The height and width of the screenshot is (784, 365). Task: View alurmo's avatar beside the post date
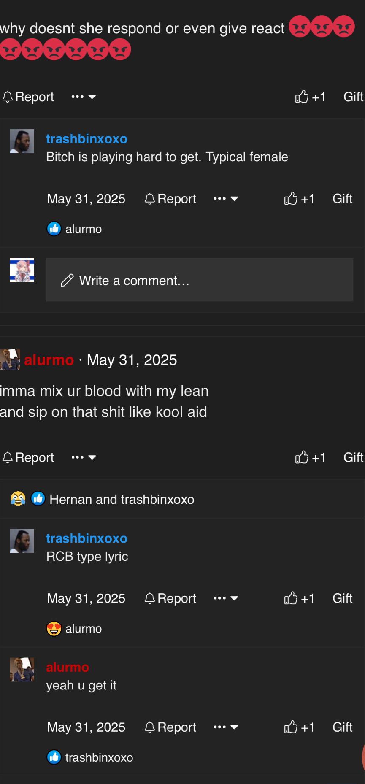point(10,360)
